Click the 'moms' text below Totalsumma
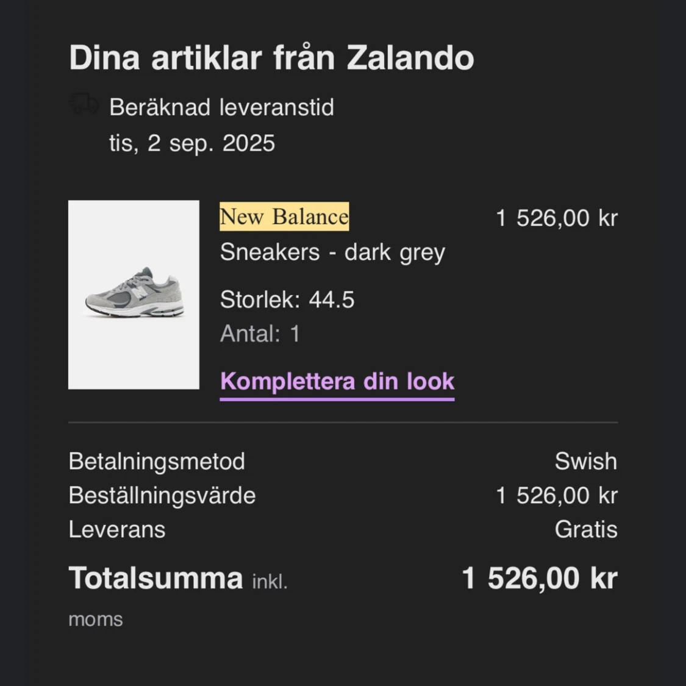This screenshot has height=686, width=686. tap(96, 620)
